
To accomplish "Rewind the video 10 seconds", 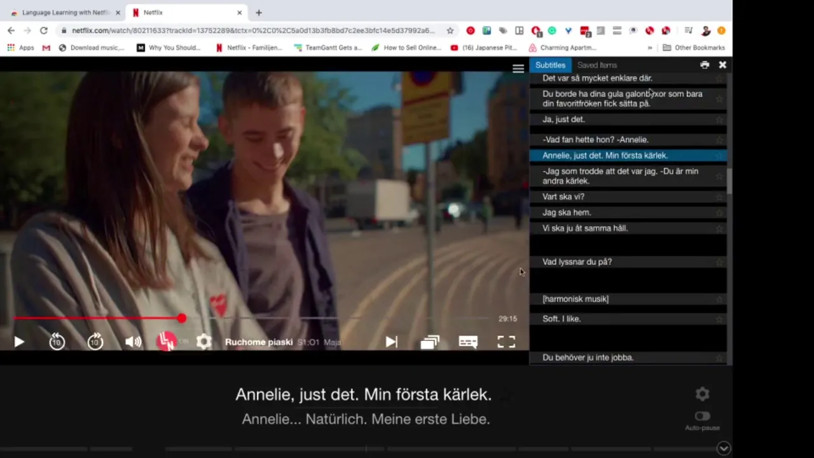I will coord(57,342).
